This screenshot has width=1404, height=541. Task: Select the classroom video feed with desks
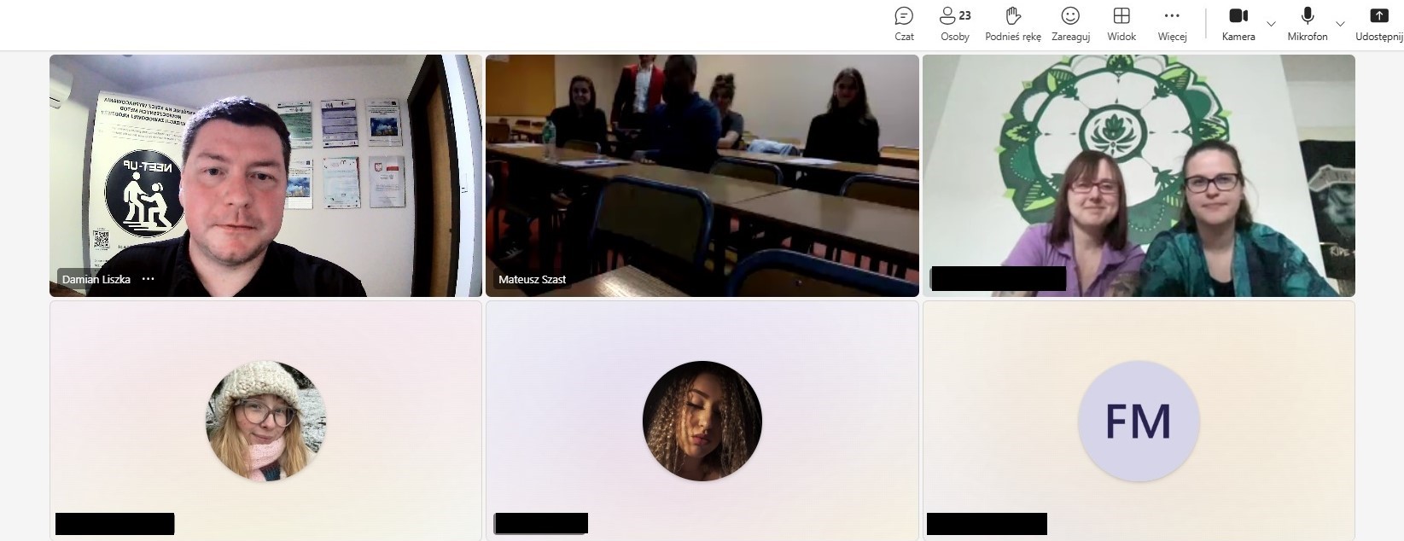(x=702, y=175)
